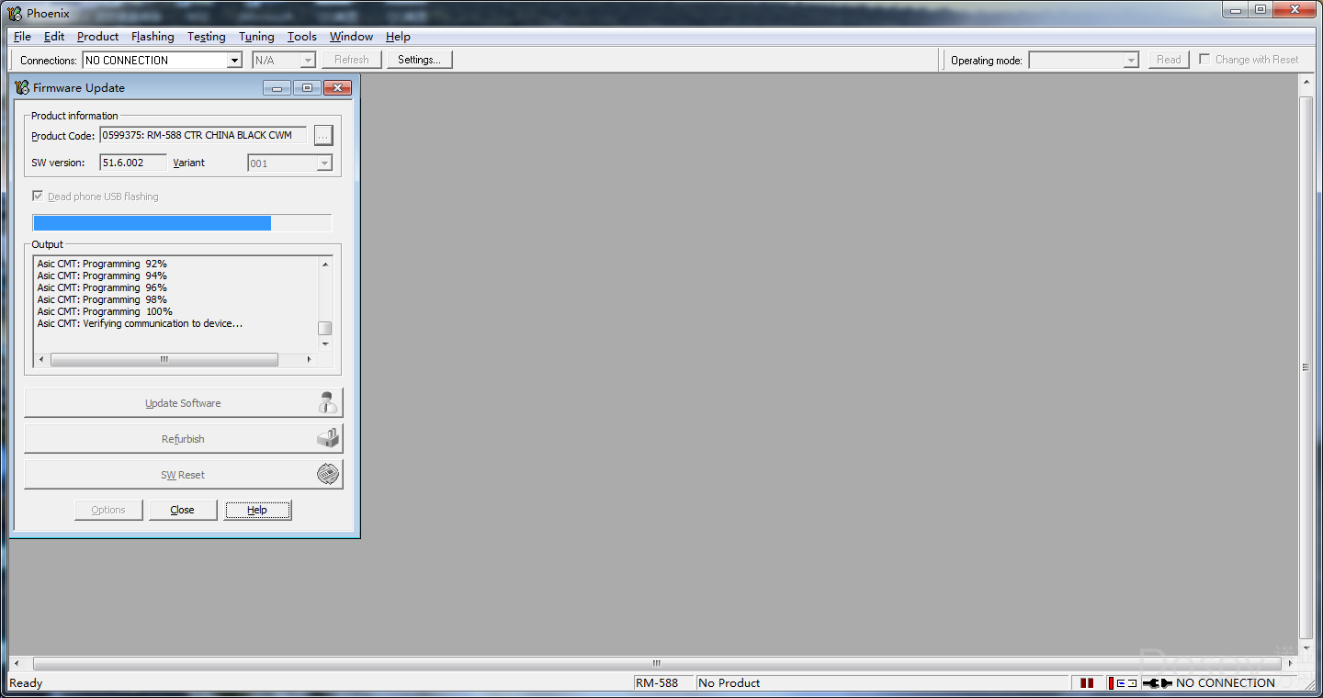Click the SW version field 51.6.002
The width and height of the screenshot is (1323, 698).
pyautogui.click(x=133, y=163)
